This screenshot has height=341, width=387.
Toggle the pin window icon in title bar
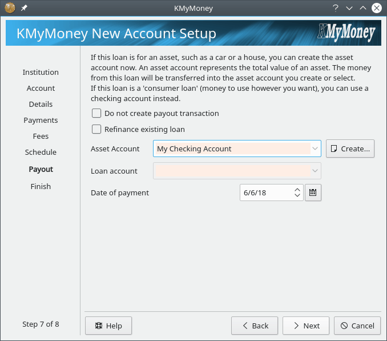[x=24, y=8]
